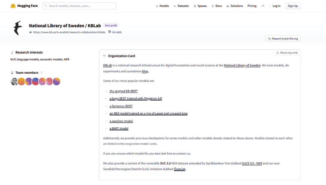Open the KBLab link in description
This screenshot has height=185, width=326.
[x=107, y=65]
